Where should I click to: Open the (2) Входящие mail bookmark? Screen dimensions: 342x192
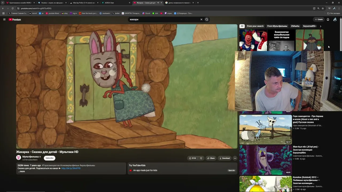[183, 13]
